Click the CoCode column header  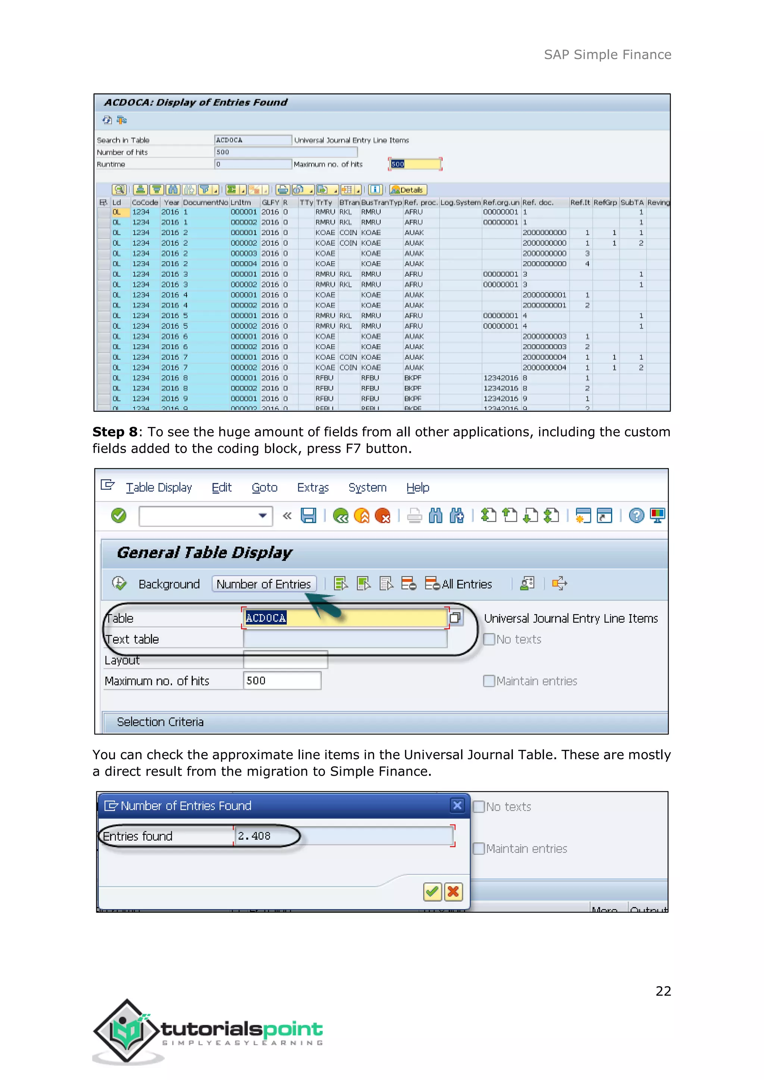(145, 203)
